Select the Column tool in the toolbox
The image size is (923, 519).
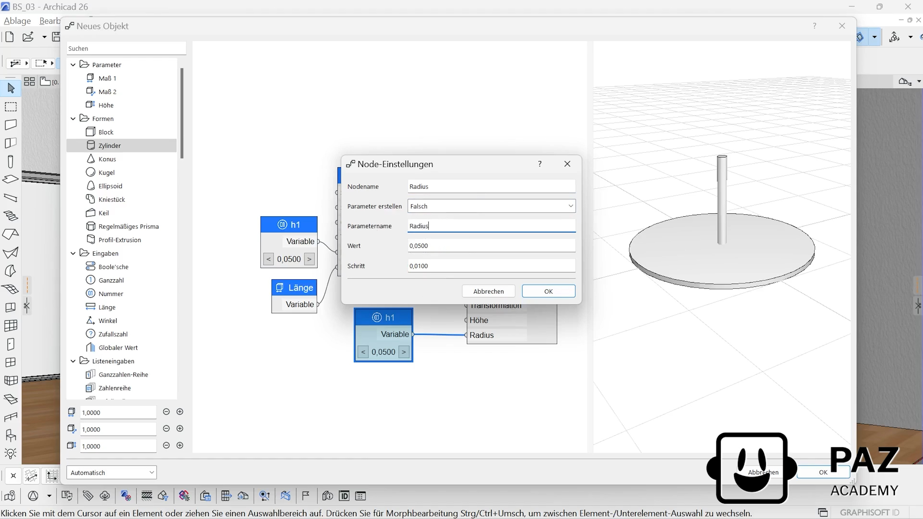tap(11, 161)
